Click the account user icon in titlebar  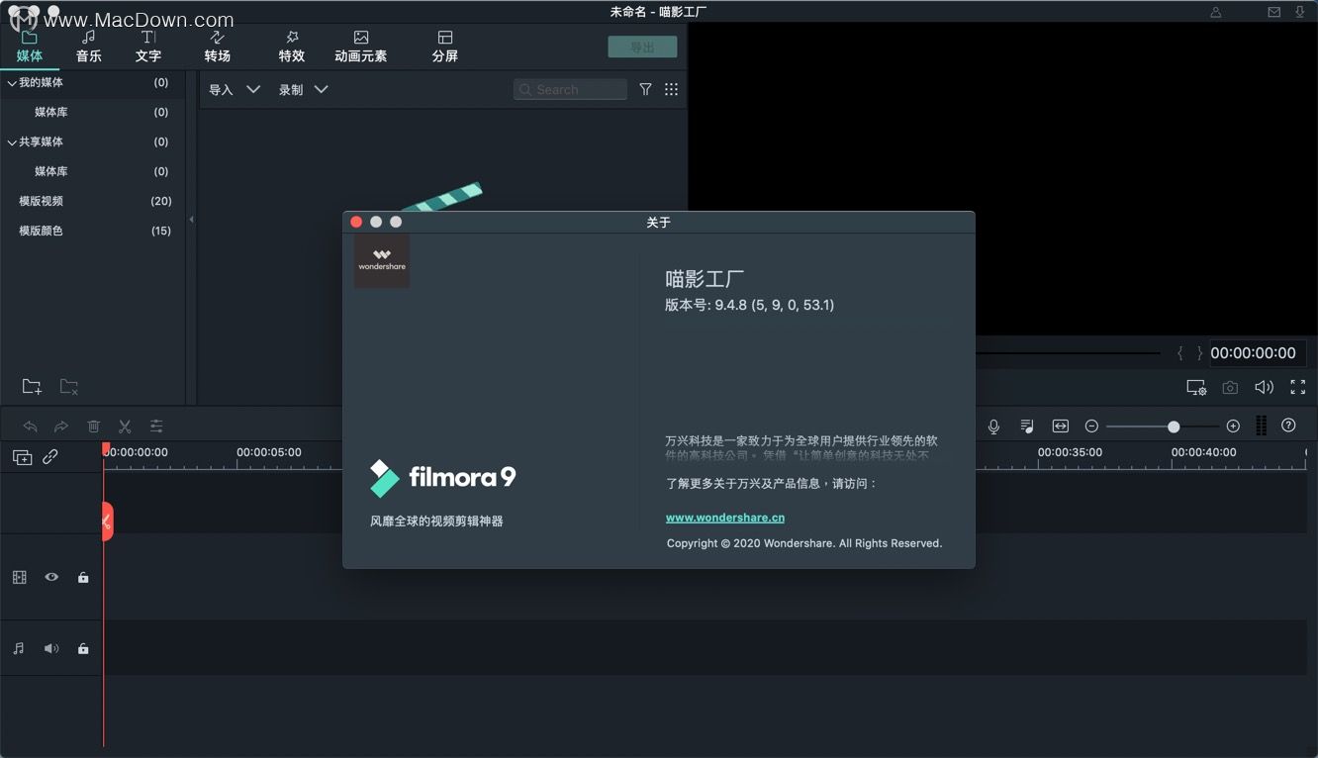click(1216, 12)
